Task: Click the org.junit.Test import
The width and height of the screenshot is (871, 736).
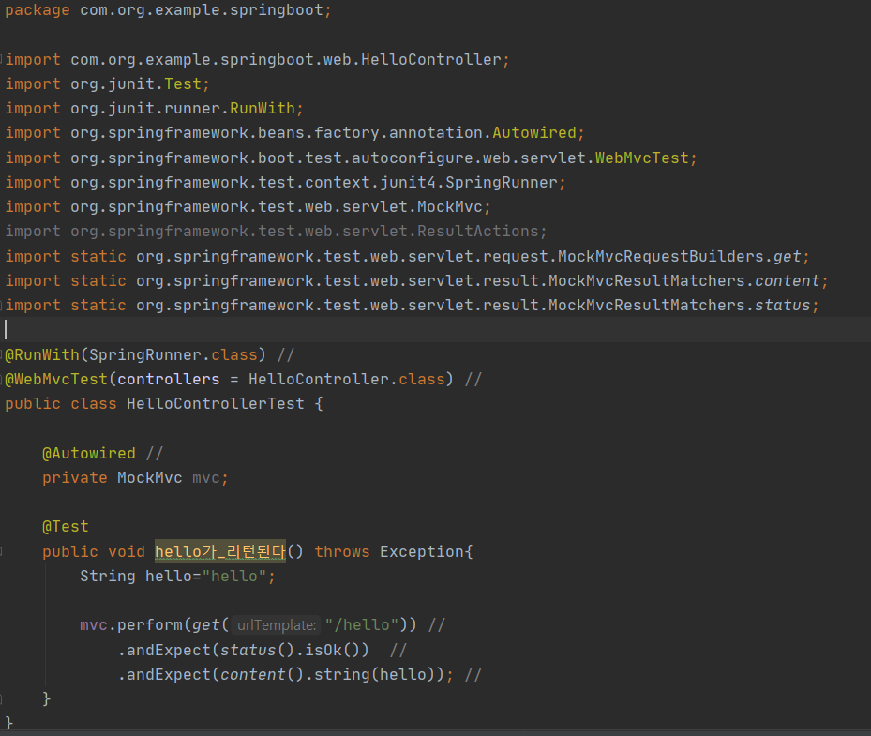Action: tap(107, 83)
